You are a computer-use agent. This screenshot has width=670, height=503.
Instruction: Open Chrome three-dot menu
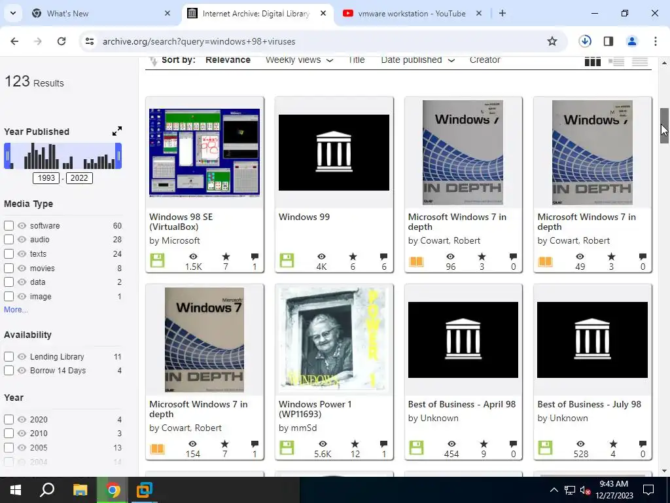(x=655, y=41)
